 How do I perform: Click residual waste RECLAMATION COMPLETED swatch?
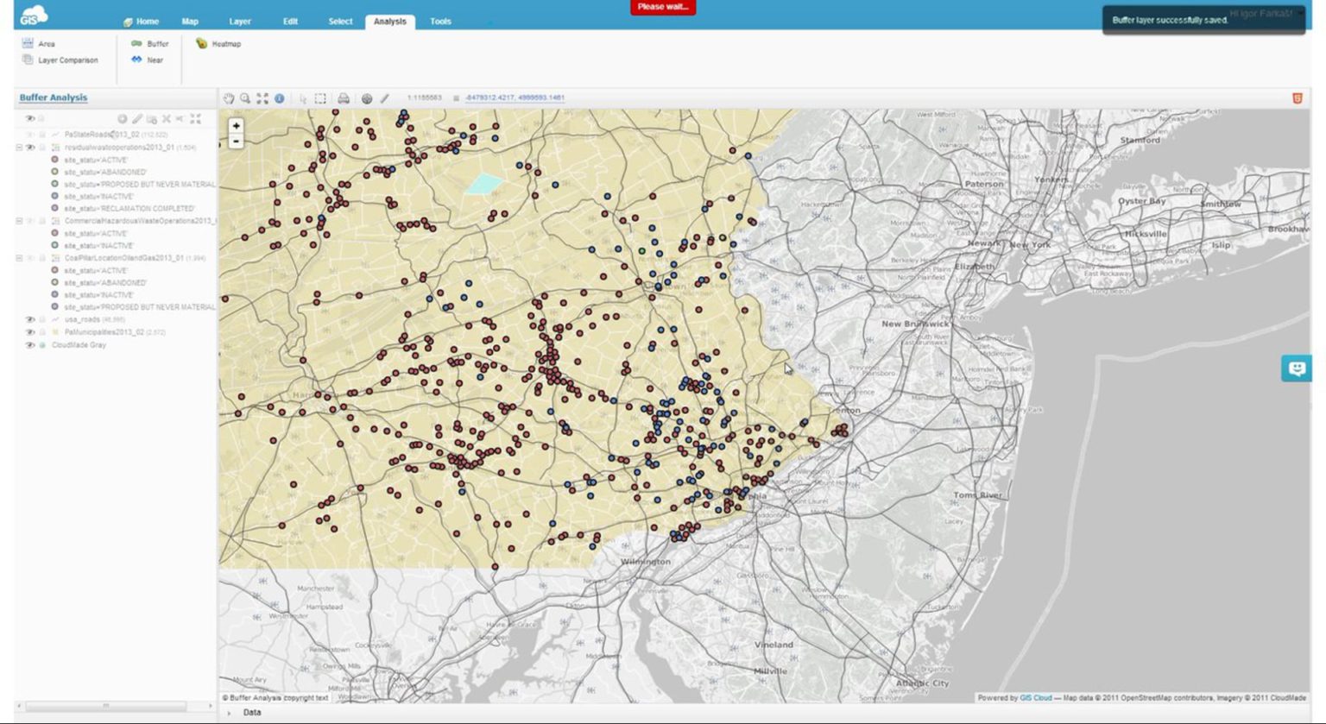pyautogui.click(x=55, y=208)
